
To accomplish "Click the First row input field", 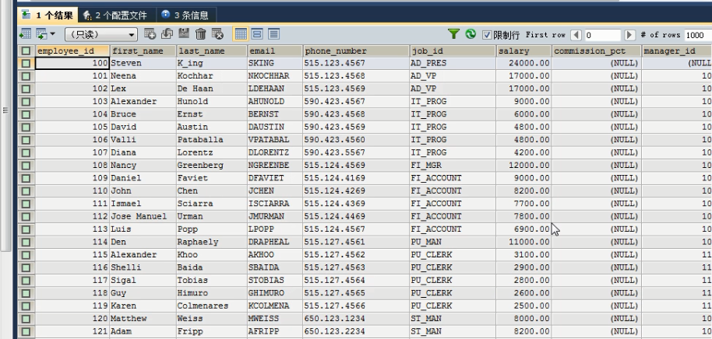I will point(603,35).
